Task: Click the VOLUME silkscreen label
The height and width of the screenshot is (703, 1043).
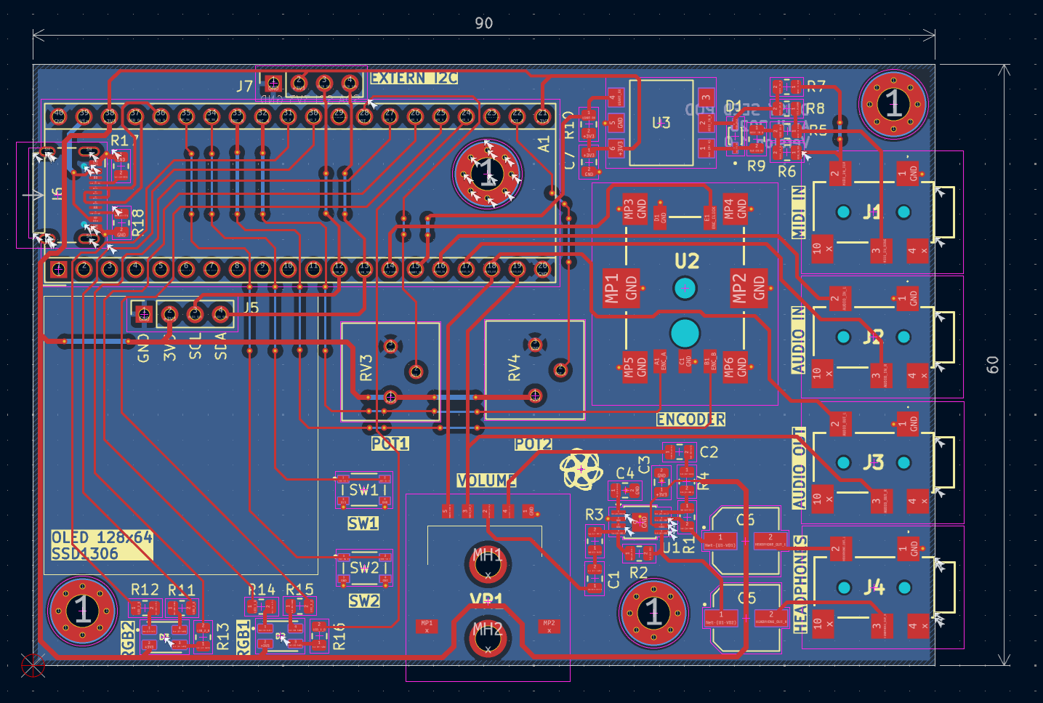Action: [x=487, y=481]
